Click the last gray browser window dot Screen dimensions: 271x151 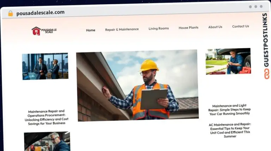click(x=261, y=7)
